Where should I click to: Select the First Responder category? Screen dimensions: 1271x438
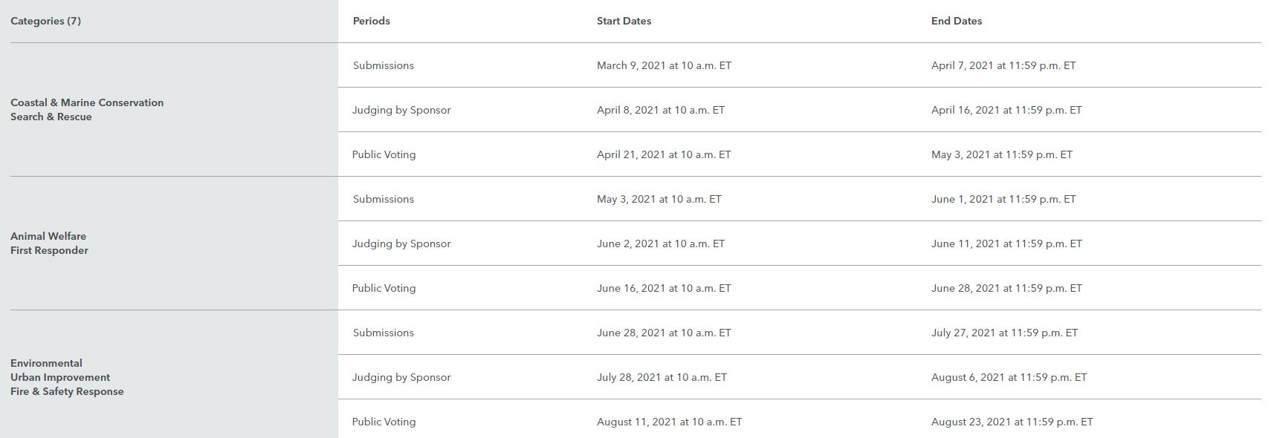click(x=49, y=250)
